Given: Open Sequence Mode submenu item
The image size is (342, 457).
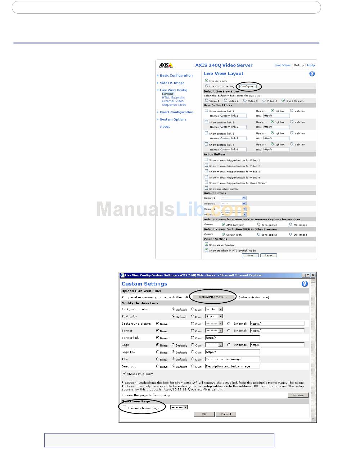Looking at the screenshot, I should pos(174,105).
